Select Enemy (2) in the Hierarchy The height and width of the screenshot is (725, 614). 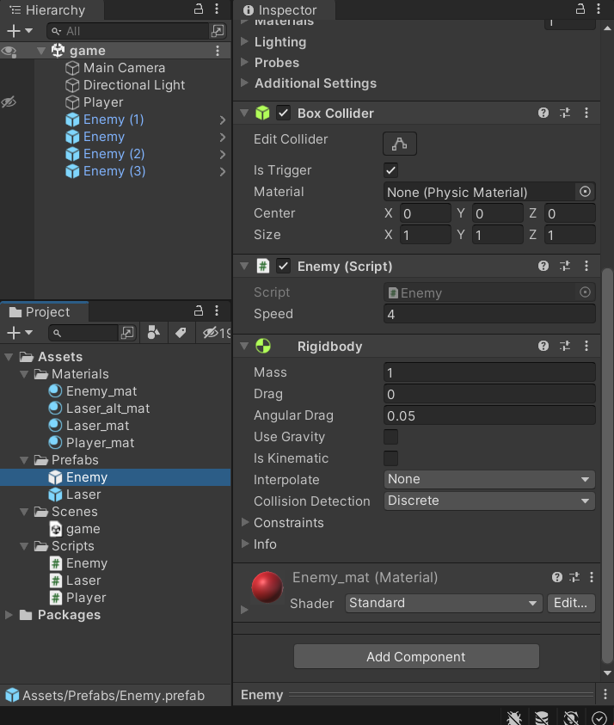click(x=112, y=153)
